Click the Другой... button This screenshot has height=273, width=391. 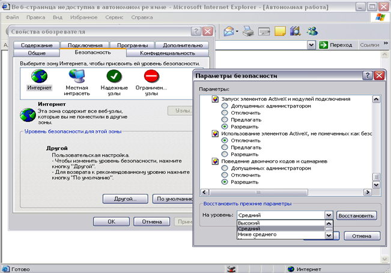coord(126,199)
